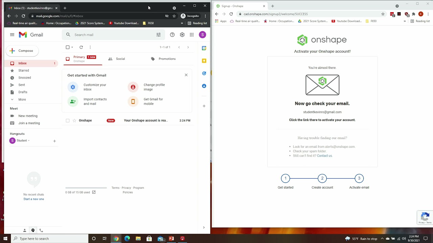433x243 pixels.
Task: Go back in Onshape browser window
Action: click(x=217, y=14)
